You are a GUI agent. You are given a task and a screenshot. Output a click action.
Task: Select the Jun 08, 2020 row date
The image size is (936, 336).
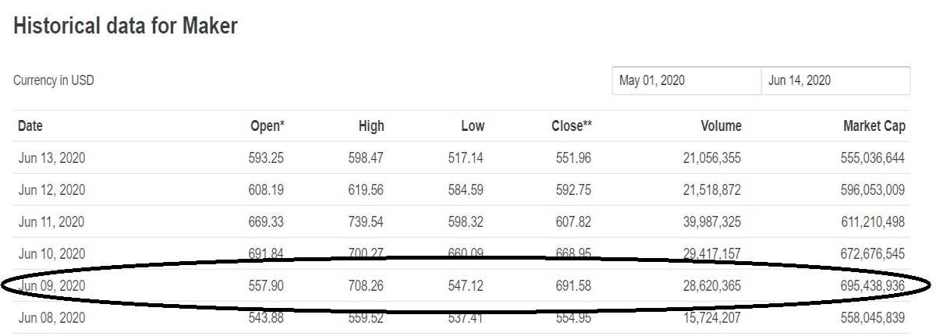tap(51, 318)
